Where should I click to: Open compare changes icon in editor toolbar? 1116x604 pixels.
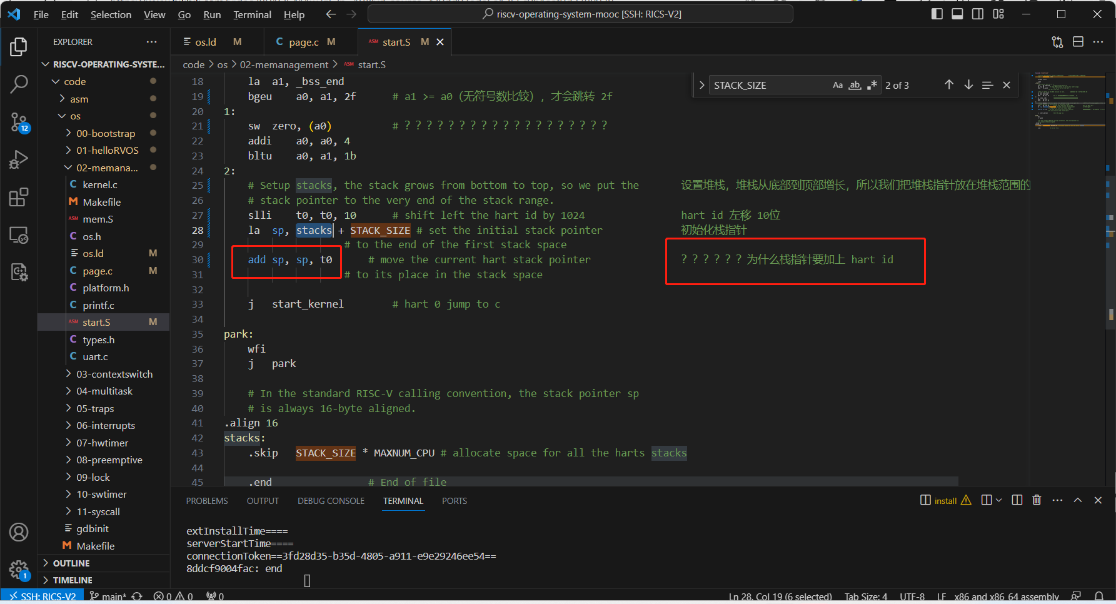(1057, 42)
